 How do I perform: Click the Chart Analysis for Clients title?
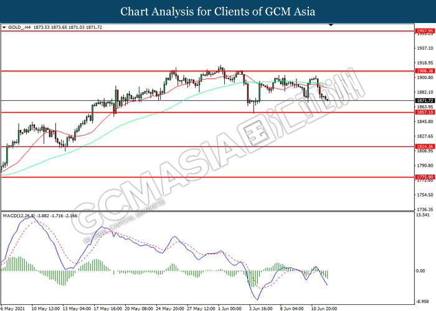coord(218,12)
